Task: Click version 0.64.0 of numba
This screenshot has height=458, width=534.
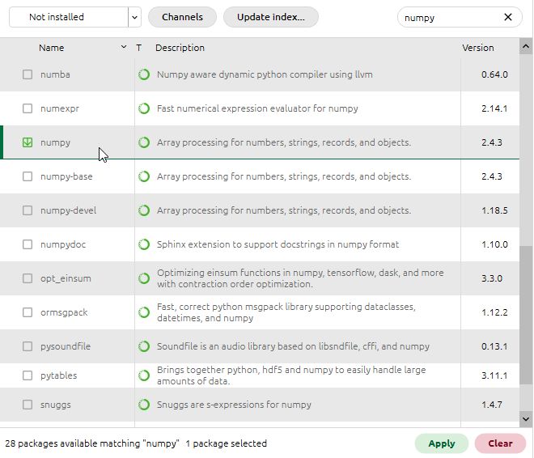Action: (494, 74)
